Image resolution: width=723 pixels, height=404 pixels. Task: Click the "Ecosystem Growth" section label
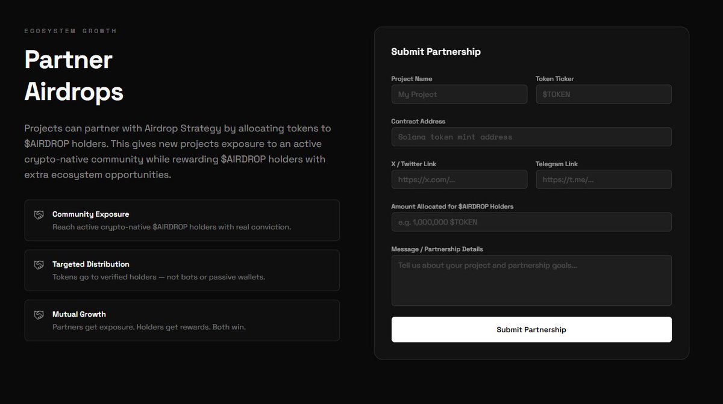[x=70, y=31]
